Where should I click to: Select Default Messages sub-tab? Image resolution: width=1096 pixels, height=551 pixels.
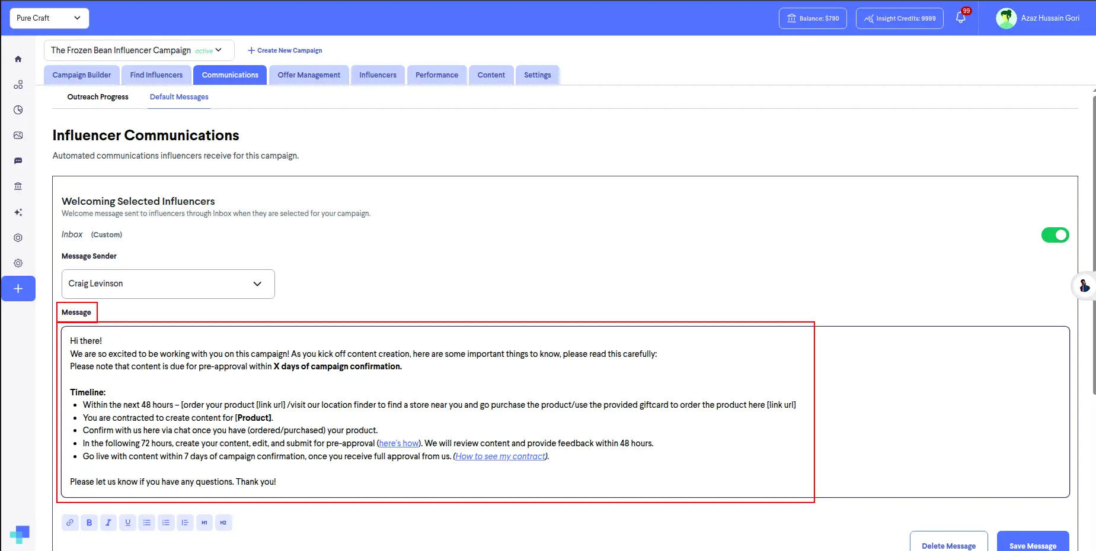point(179,97)
